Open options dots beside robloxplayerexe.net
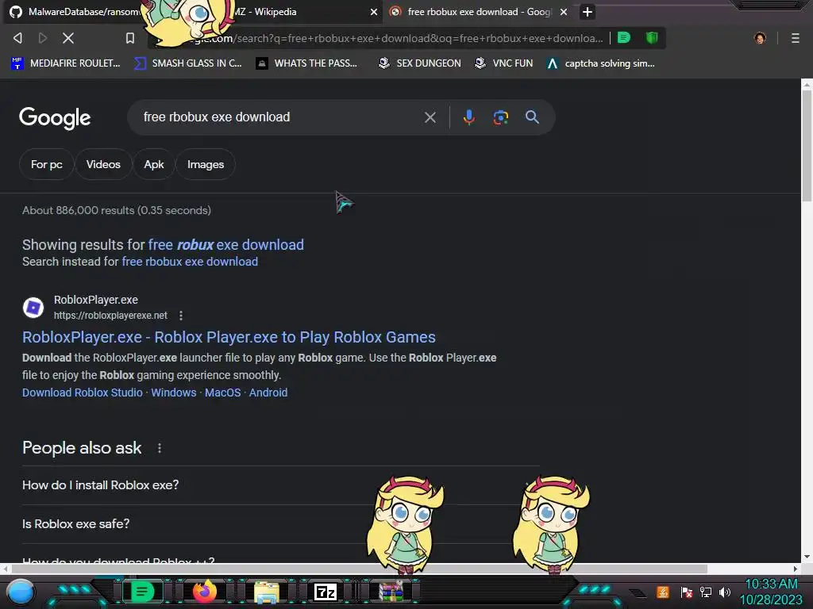Screen dimensions: 813x609 point(180,316)
